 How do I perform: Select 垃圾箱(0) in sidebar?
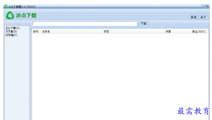point(11,35)
